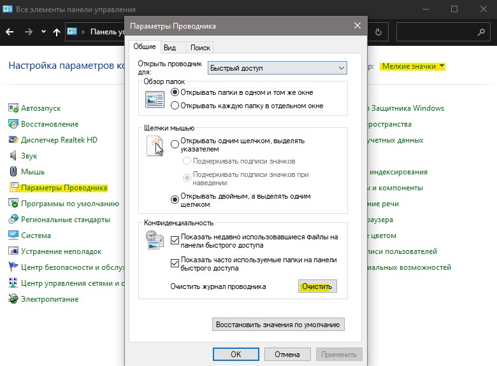Open the Мышь link
Viewport: 497px width, 366px height.
32,172
